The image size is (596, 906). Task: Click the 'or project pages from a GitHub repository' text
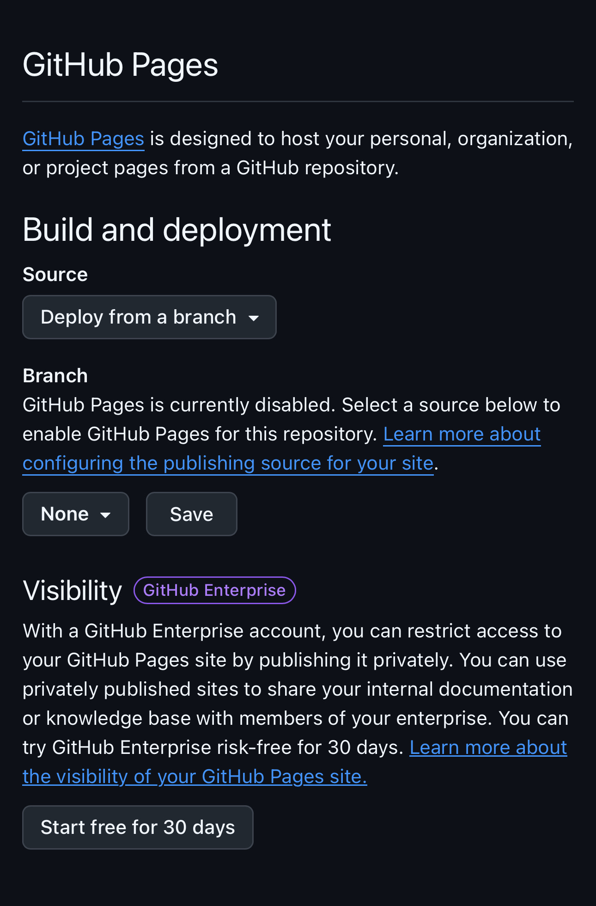click(x=211, y=168)
